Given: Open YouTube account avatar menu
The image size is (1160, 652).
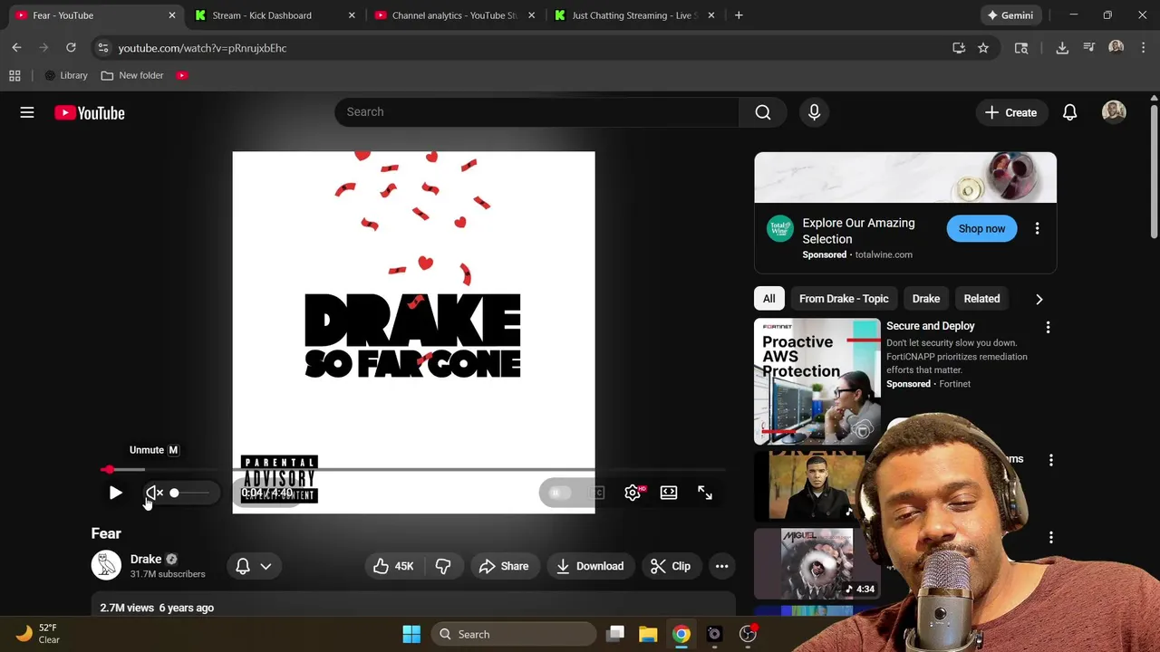Looking at the screenshot, I should pos(1114,112).
